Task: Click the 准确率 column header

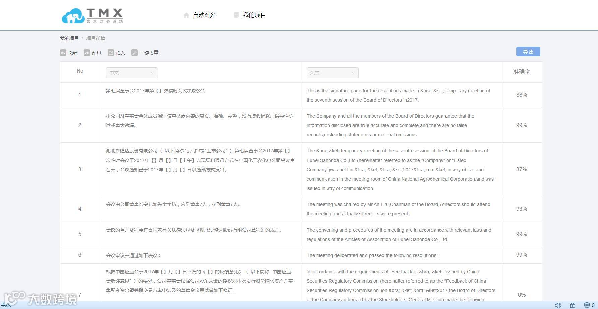Action: click(x=522, y=72)
